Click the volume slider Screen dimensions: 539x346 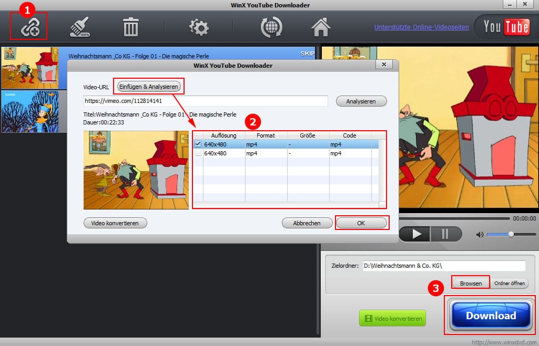[x=511, y=235]
